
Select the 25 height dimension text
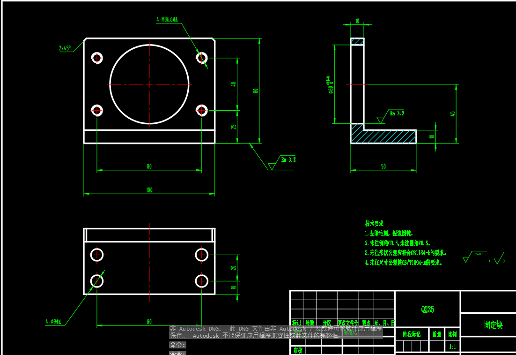[234, 127]
